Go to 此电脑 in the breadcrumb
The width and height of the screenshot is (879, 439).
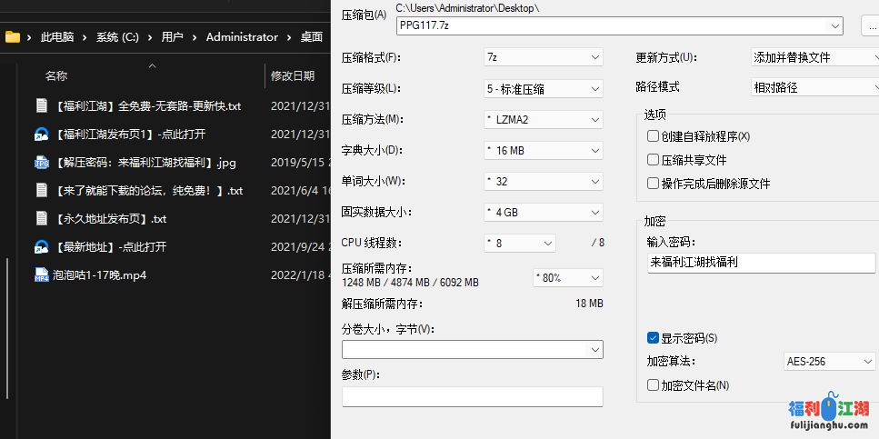(x=56, y=37)
